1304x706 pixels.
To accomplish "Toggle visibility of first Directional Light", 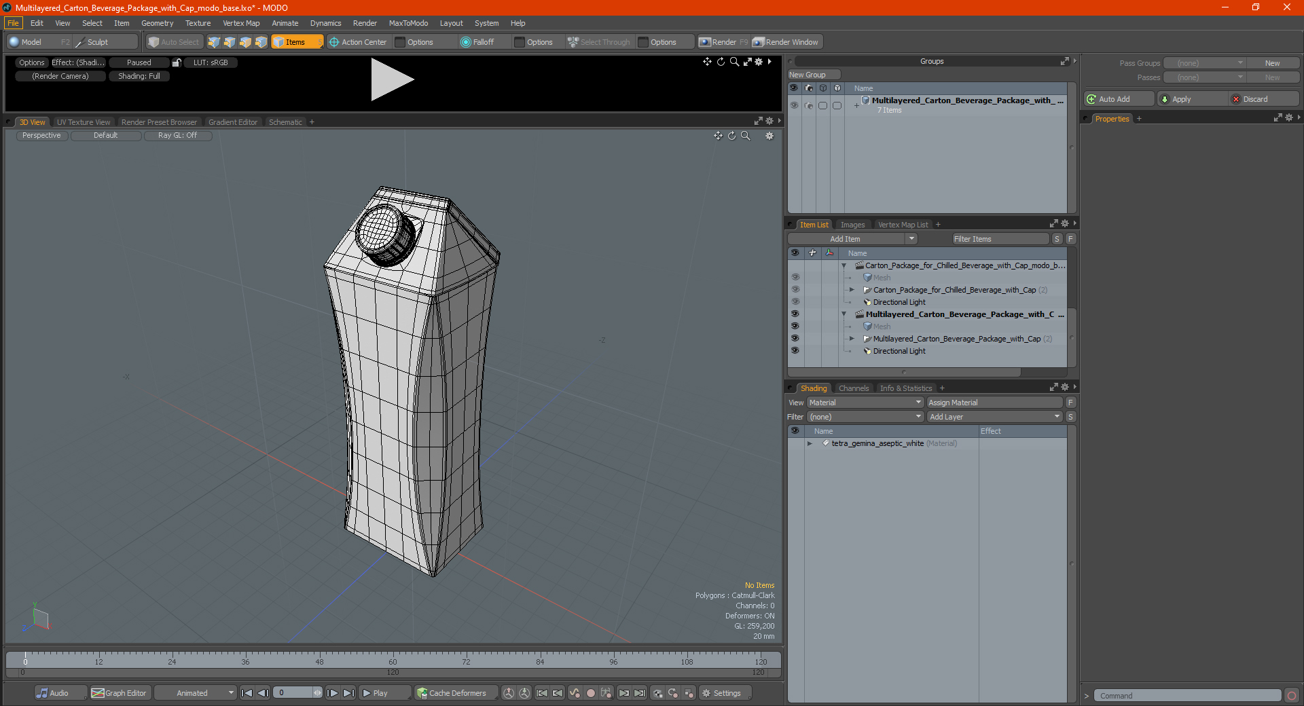I will click(795, 302).
